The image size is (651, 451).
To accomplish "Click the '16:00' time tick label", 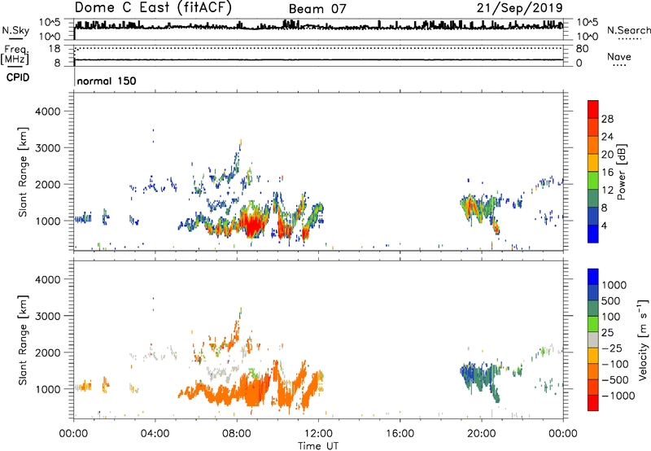I will [x=400, y=434].
